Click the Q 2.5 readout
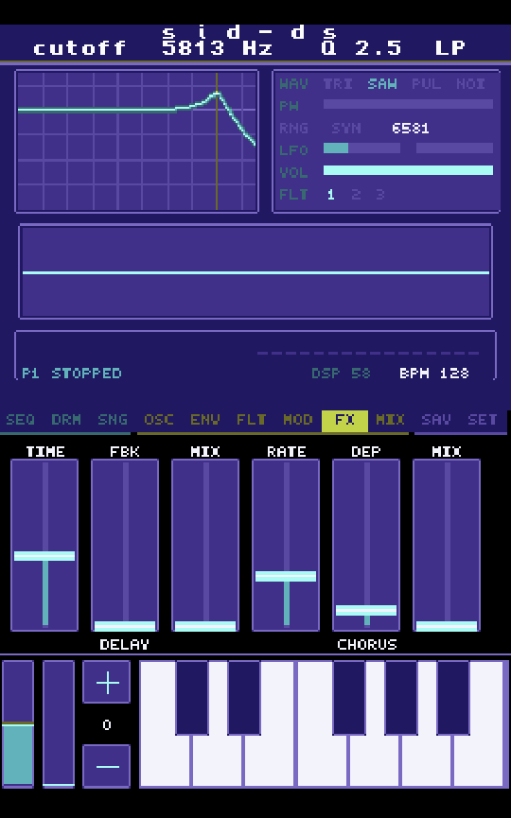The width and height of the screenshot is (511, 818). point(361,48)
